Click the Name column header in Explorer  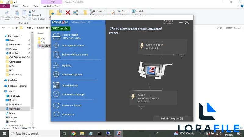click(x=40, y=33)
